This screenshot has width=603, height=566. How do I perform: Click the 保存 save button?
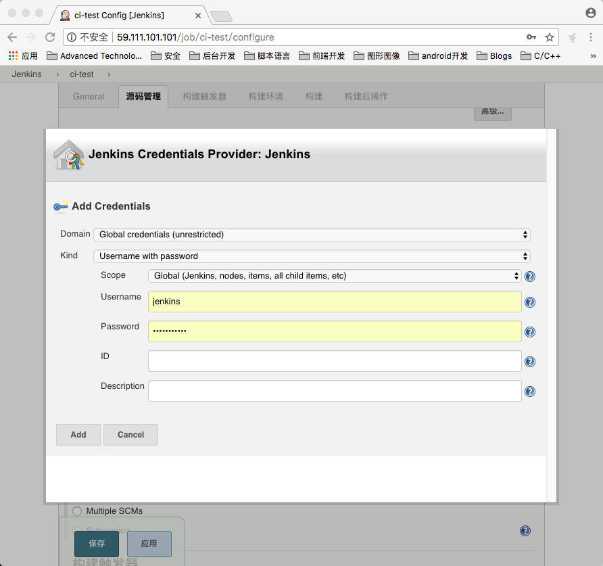click(x=97, y=544)
